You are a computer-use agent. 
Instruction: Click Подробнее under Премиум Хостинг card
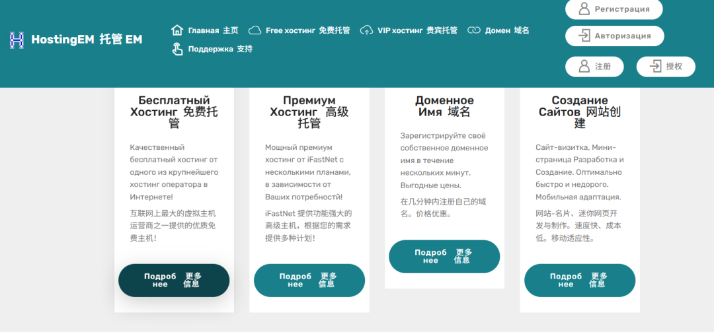[x=309, y=281]
